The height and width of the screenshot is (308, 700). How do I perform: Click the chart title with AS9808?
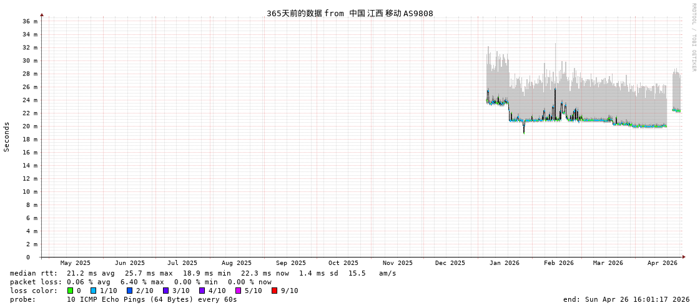click(350, 13)
